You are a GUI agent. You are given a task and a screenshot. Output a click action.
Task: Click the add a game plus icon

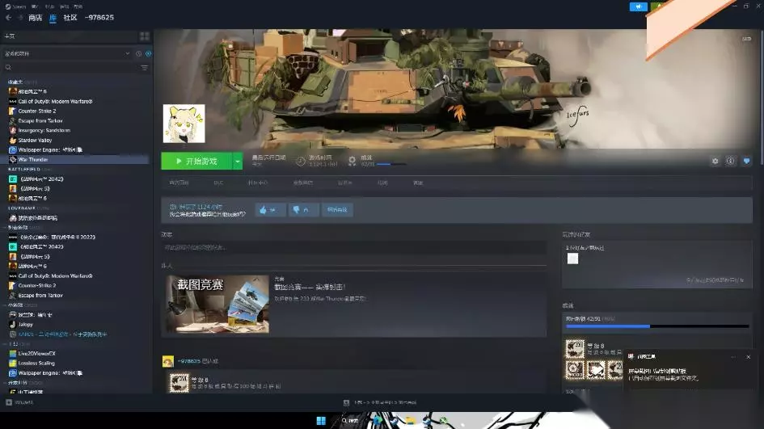[x=9, y=402]
